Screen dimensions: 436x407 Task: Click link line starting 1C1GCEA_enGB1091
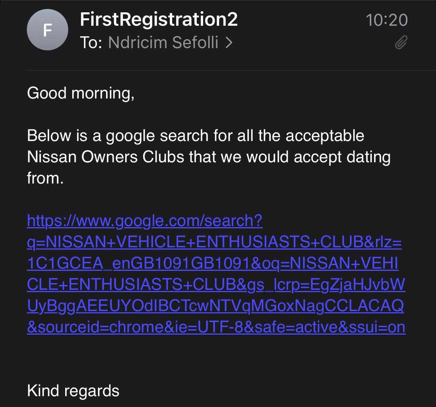pos(212,264)
